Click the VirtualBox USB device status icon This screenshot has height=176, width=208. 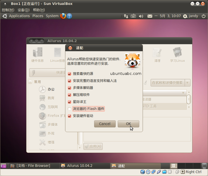[x=159, y=172]
